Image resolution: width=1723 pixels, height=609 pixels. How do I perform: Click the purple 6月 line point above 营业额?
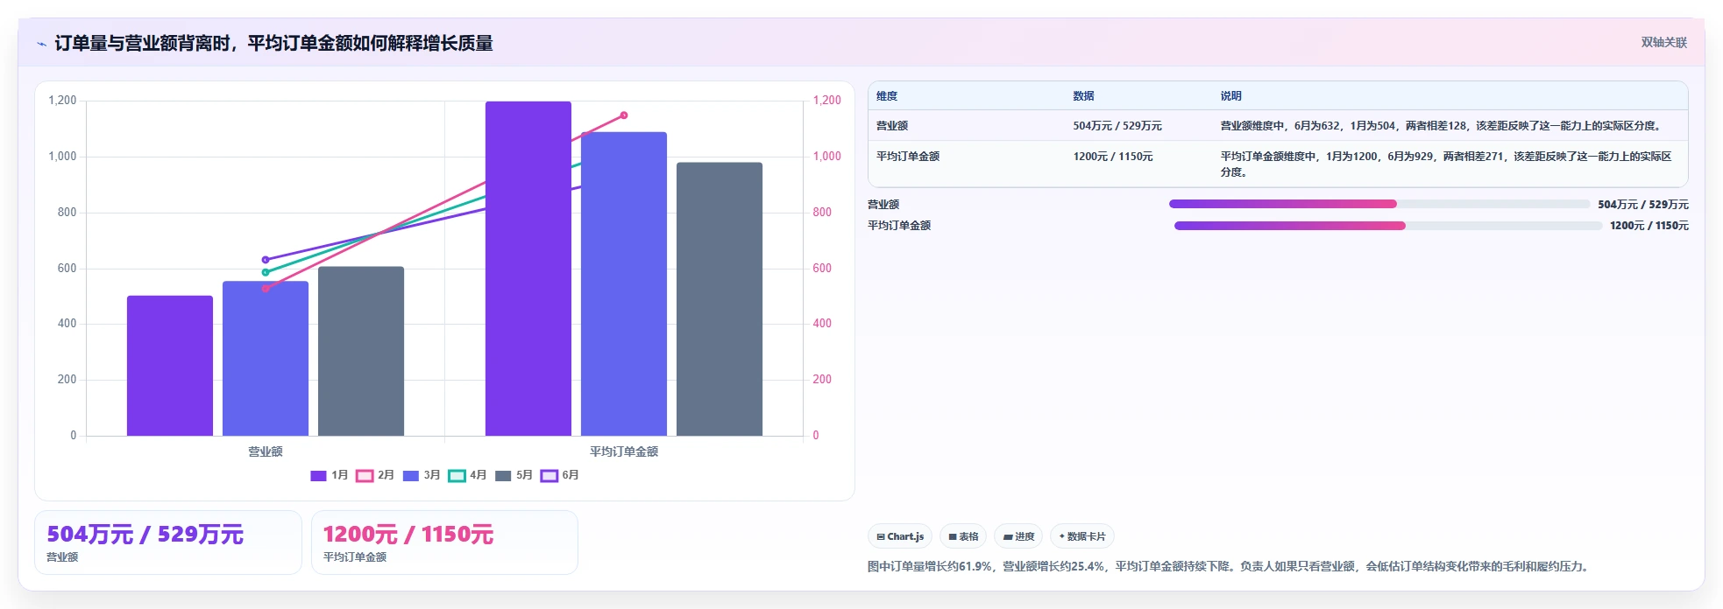point(266,260)
